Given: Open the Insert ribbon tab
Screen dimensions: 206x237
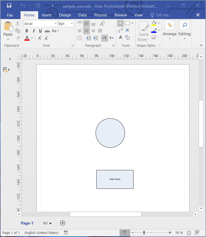Looking at the screenshot, I should [47, 15].
